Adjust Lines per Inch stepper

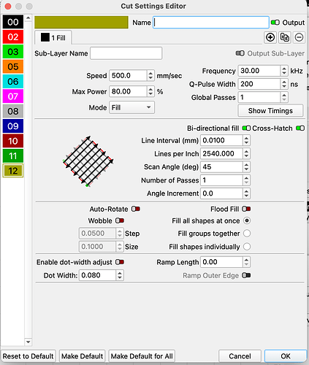246,153
